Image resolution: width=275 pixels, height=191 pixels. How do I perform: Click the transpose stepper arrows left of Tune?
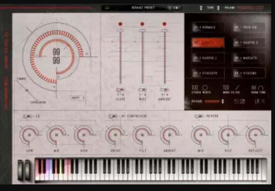tap(201, 8)
